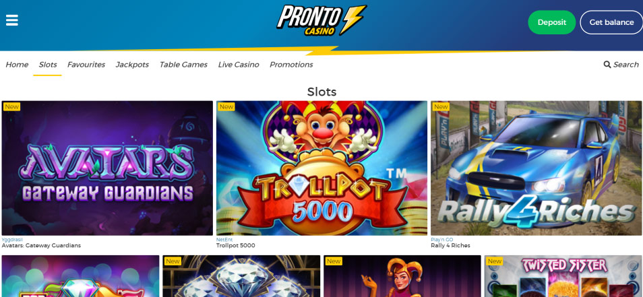Open the Rally 4 Riches thumbnail

[537, 168]
